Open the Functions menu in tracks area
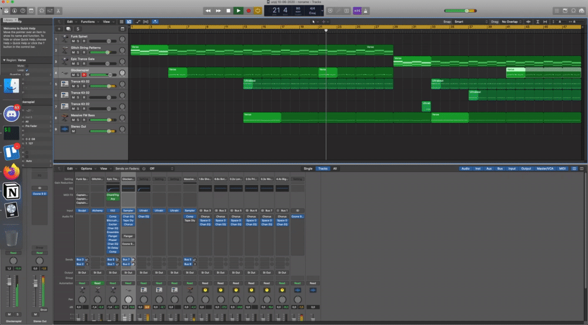 [89, 22]
